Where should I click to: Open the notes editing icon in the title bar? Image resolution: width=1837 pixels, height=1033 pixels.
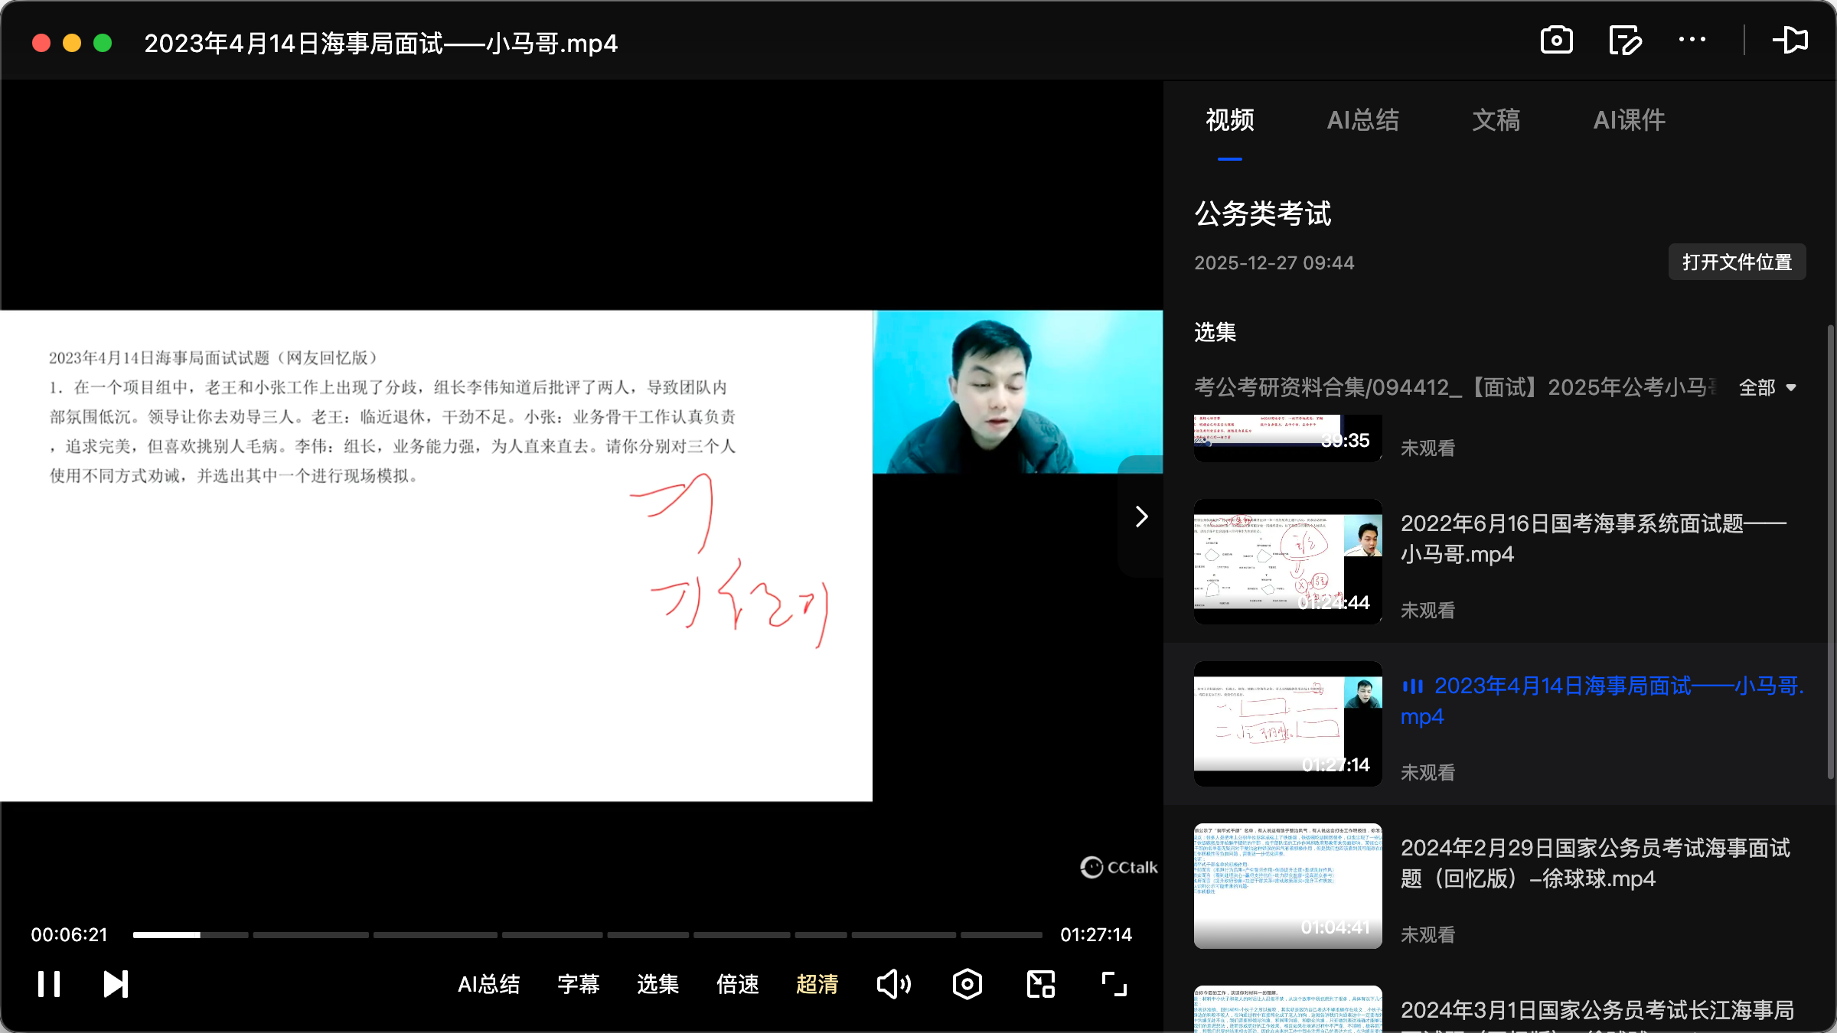(1624, 40)
